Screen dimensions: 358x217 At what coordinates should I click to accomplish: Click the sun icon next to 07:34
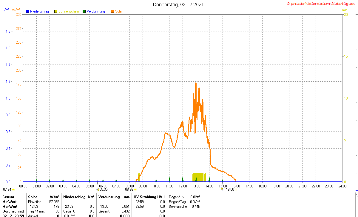point(13,190)
